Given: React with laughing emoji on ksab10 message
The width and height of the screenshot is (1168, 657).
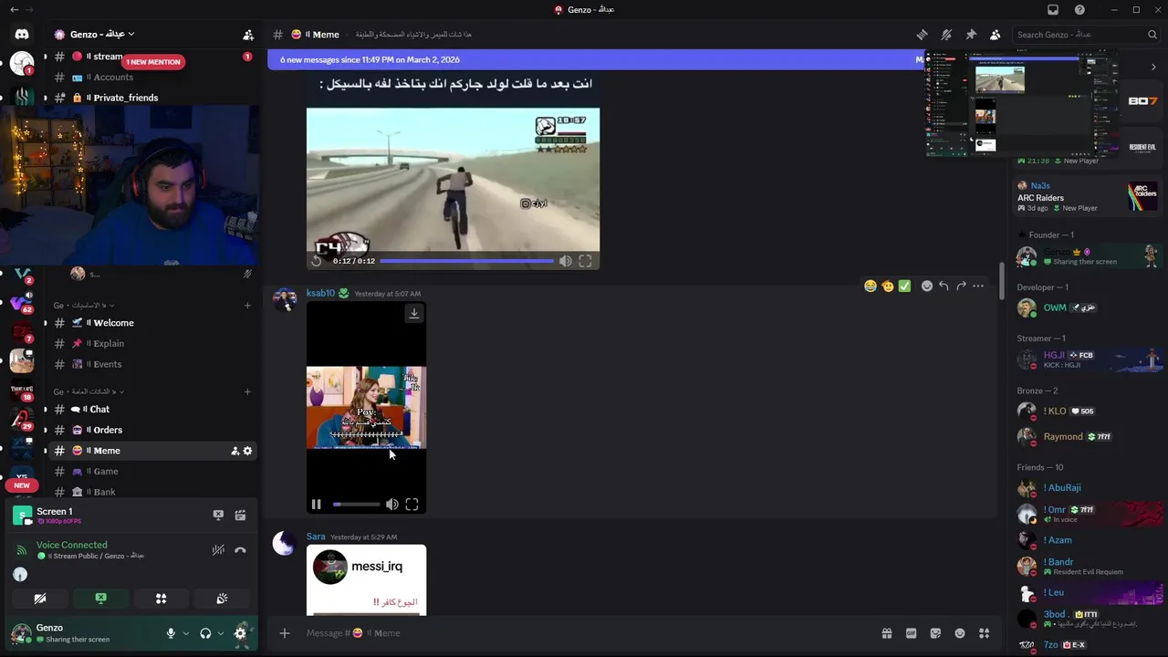Looking at the screenshot, I should (x=871, y=286).
